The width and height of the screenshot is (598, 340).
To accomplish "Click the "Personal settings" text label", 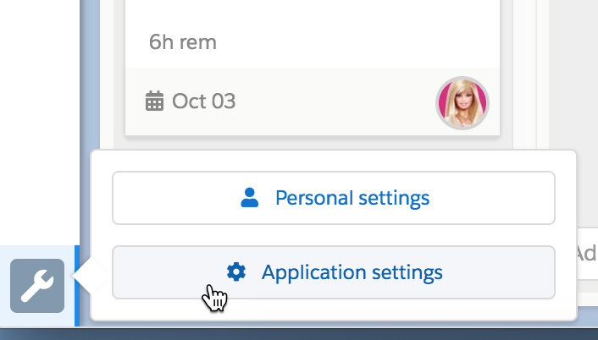I will [x=352, y=199].
